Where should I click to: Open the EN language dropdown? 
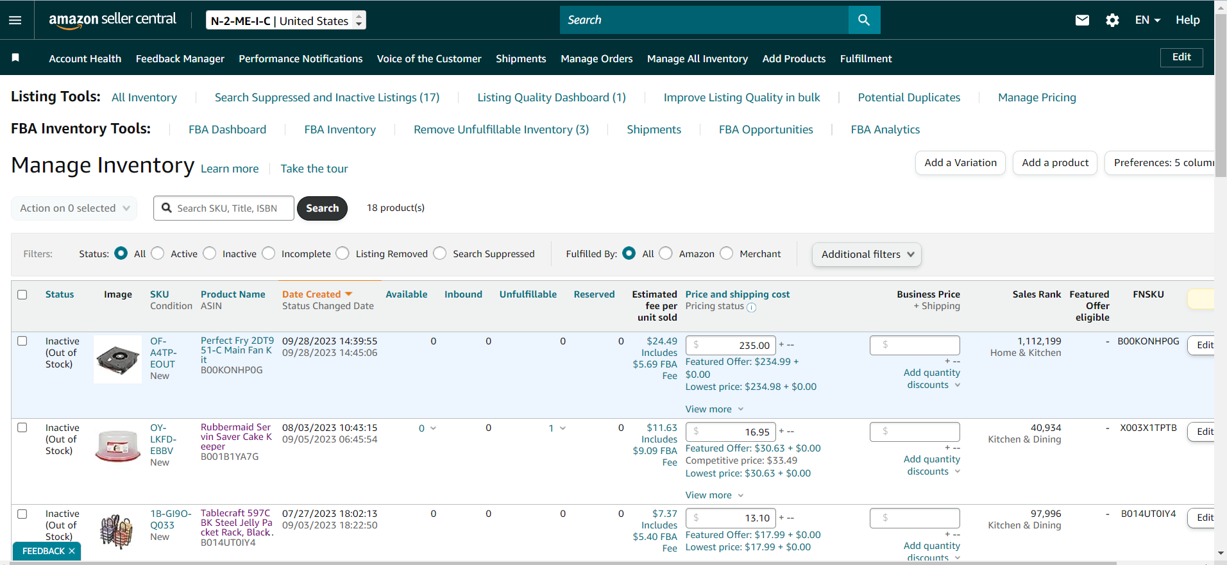click(x=1147, y=20)
